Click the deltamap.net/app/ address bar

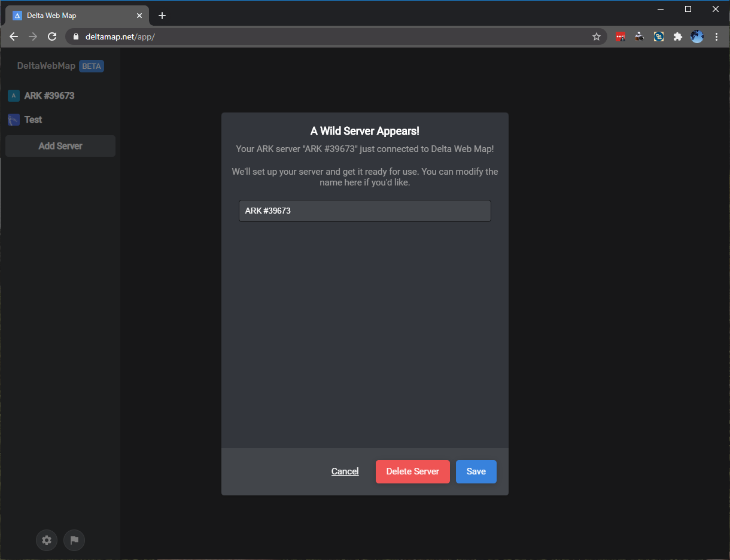click(335, 36)
